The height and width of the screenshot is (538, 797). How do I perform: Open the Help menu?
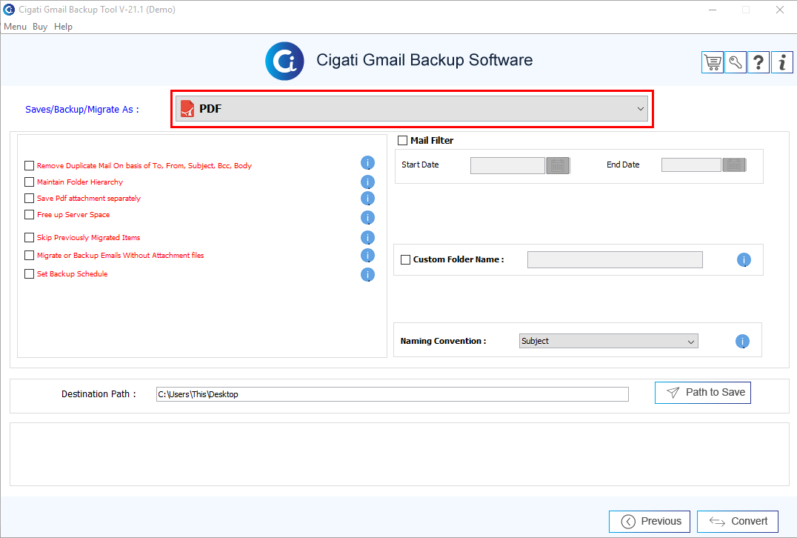(63, 27)
